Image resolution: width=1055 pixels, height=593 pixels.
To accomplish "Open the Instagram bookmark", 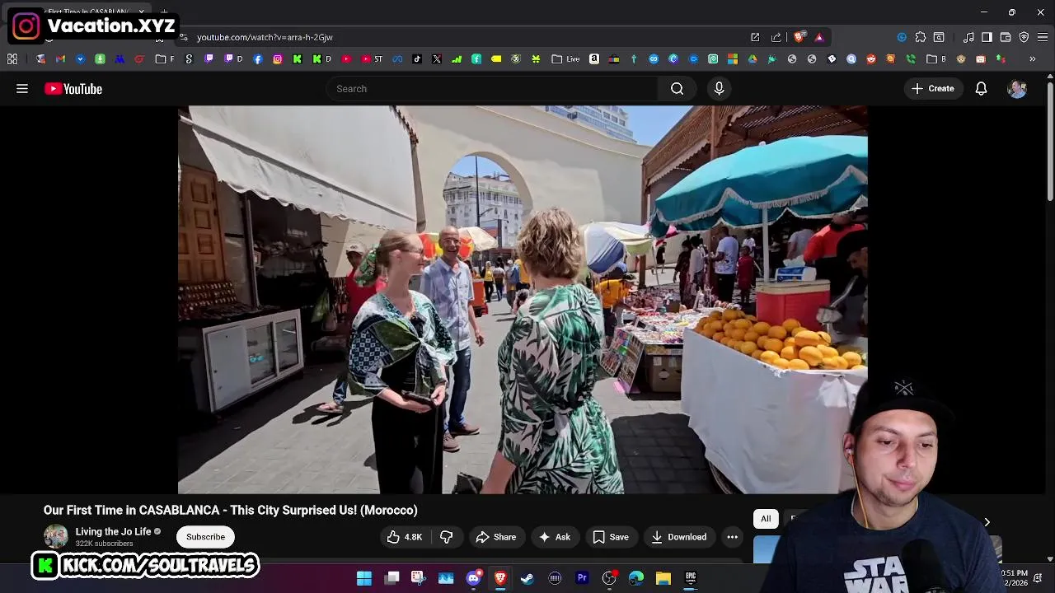I will click(x=278, y=59).
